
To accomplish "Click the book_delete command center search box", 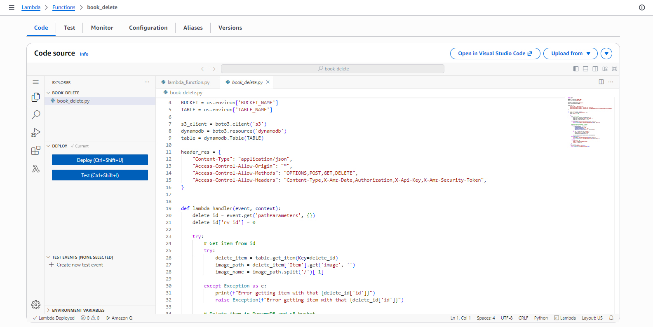I will coord(333,69).
